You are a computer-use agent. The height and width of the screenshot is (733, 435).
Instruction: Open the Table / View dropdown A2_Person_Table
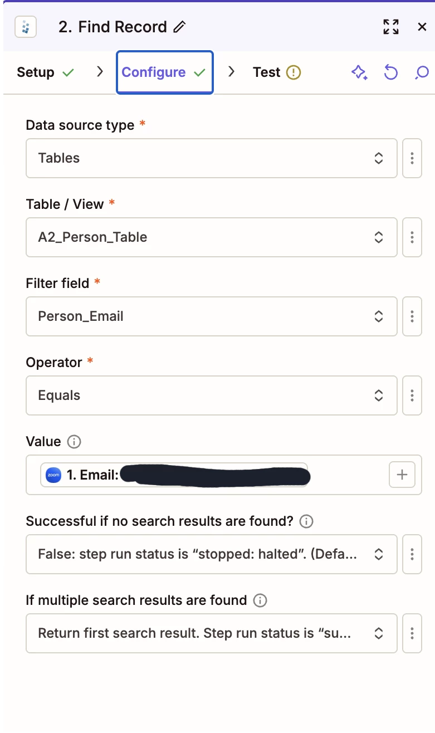[212, 237]
